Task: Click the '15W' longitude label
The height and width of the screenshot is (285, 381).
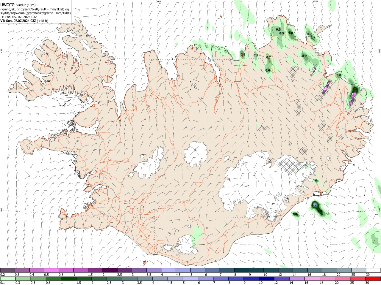Action: (x=315, y=1)
